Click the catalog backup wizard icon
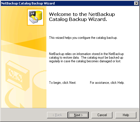 35,17
